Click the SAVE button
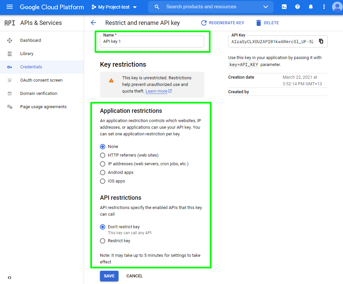Image resolution: width=343 pixels, height=284 pixels. 109,276
